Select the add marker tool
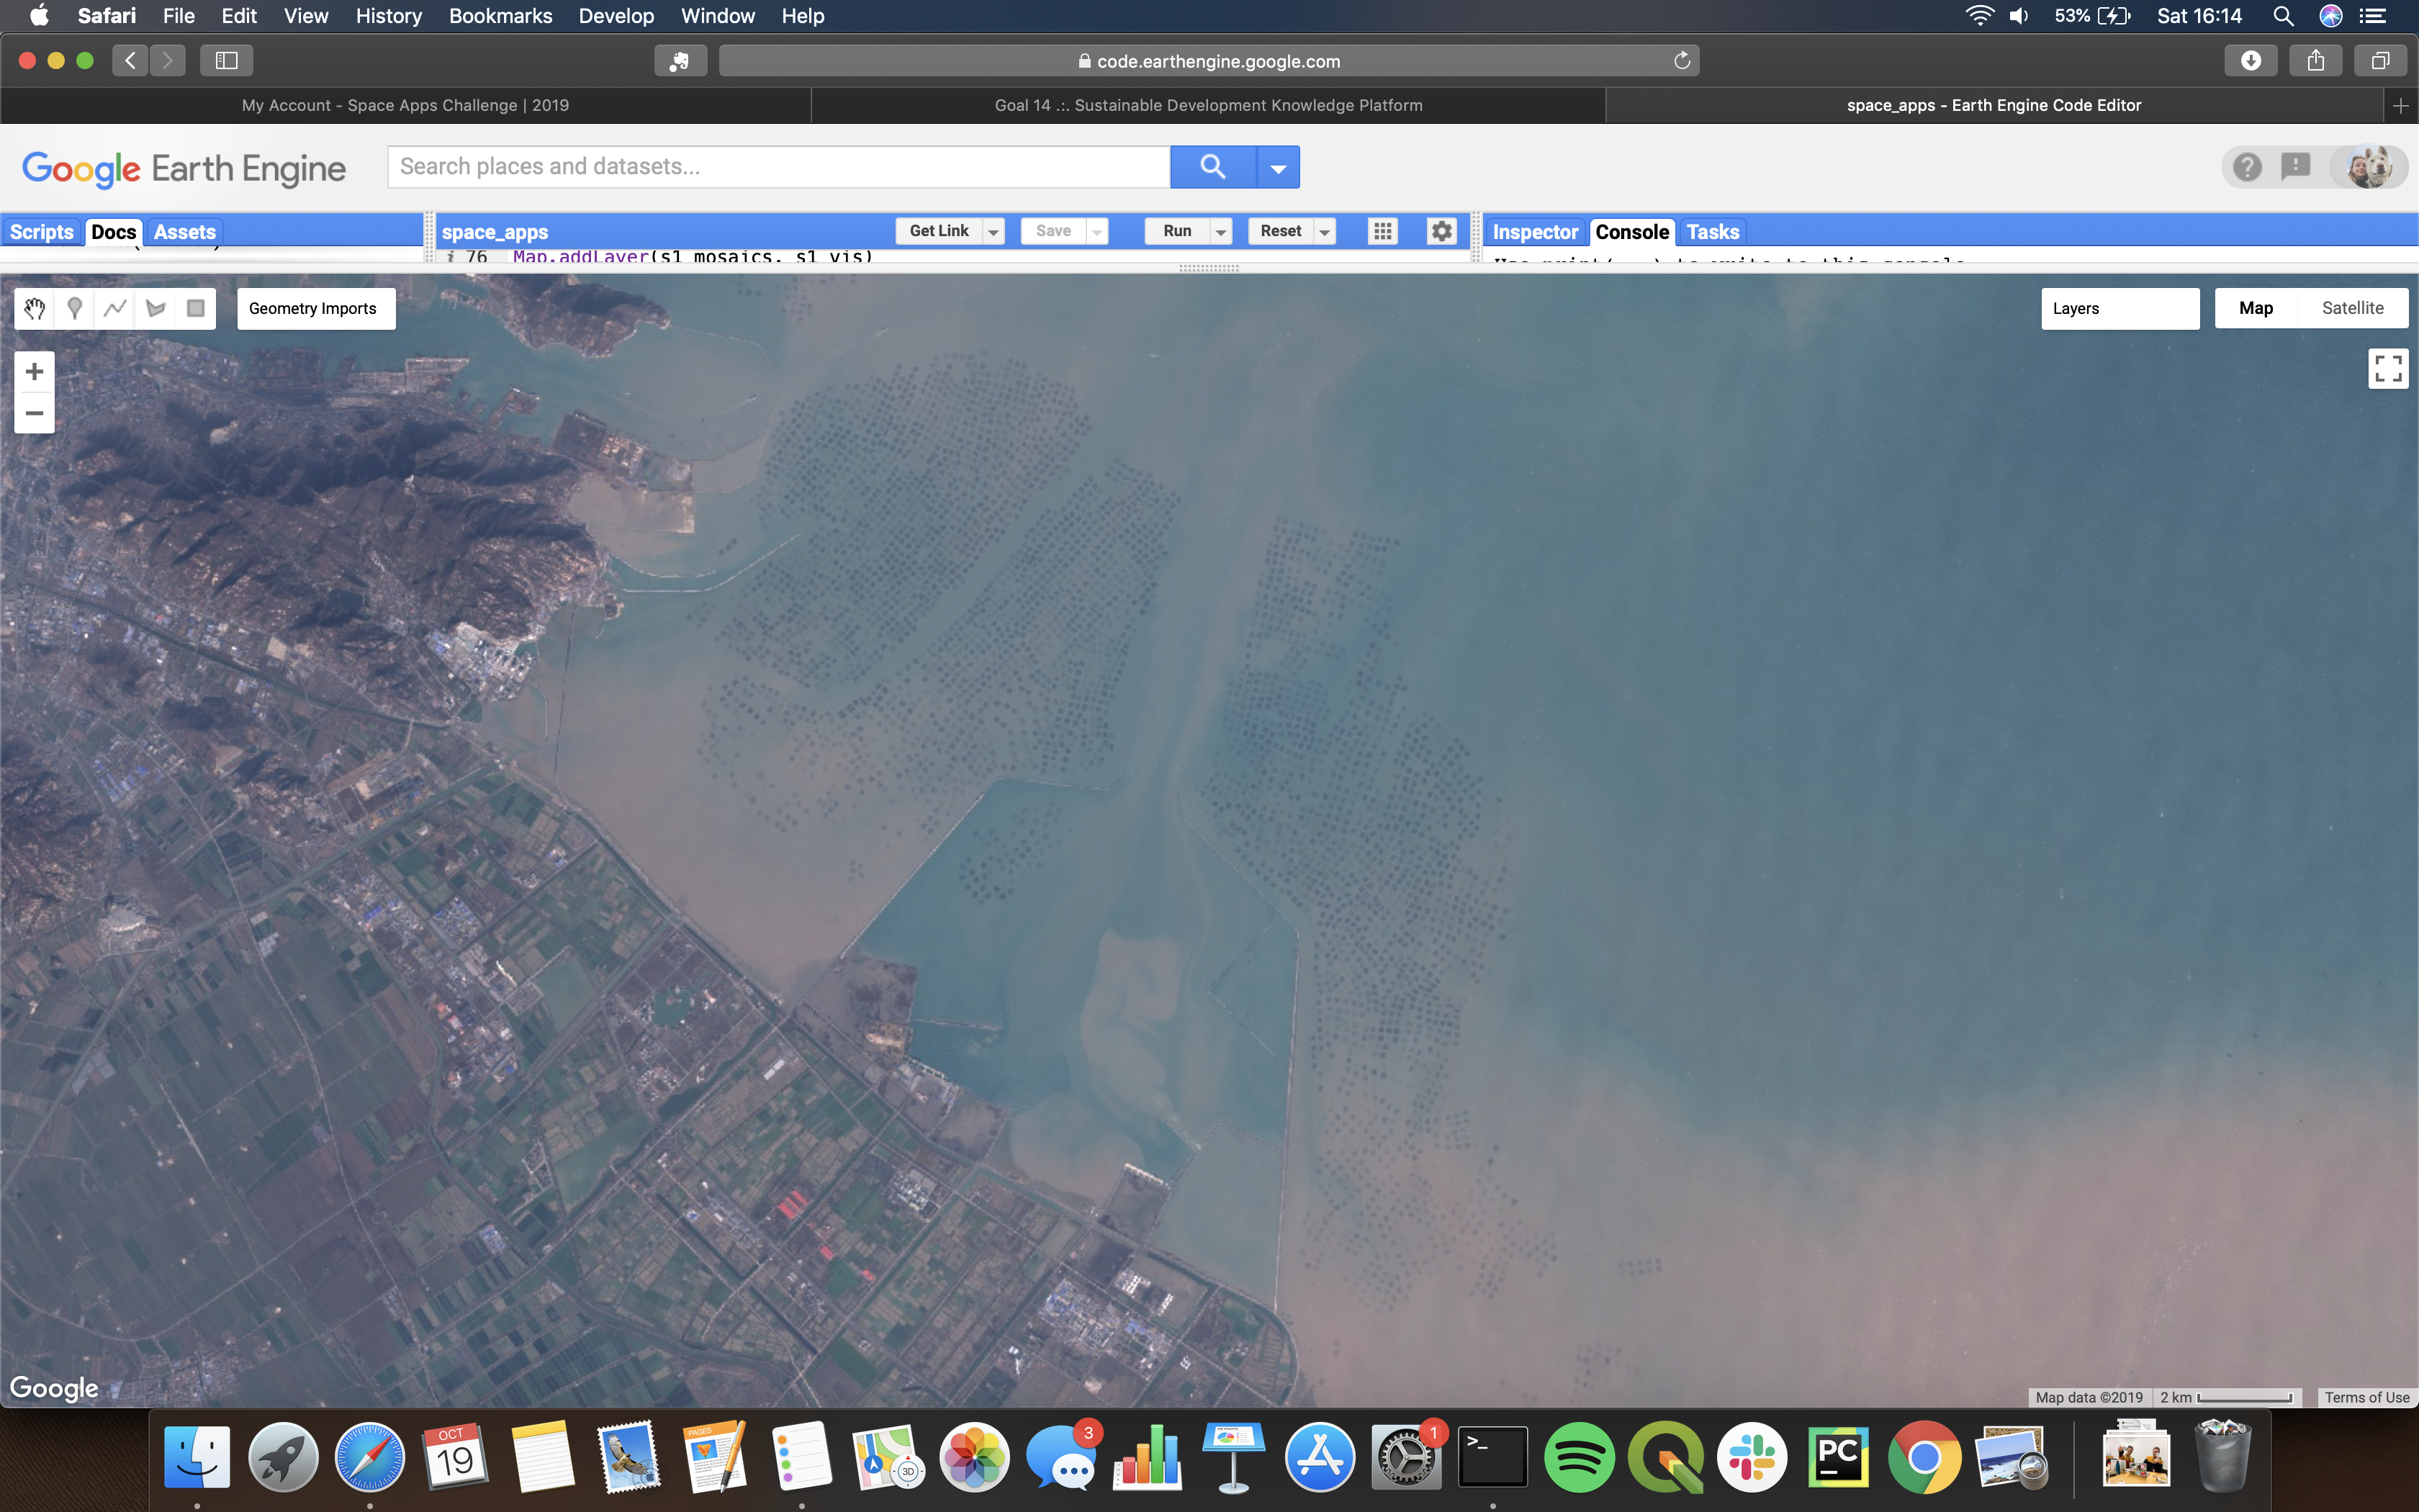Viewport: 2419px width, 1512px height. [75, 309]
